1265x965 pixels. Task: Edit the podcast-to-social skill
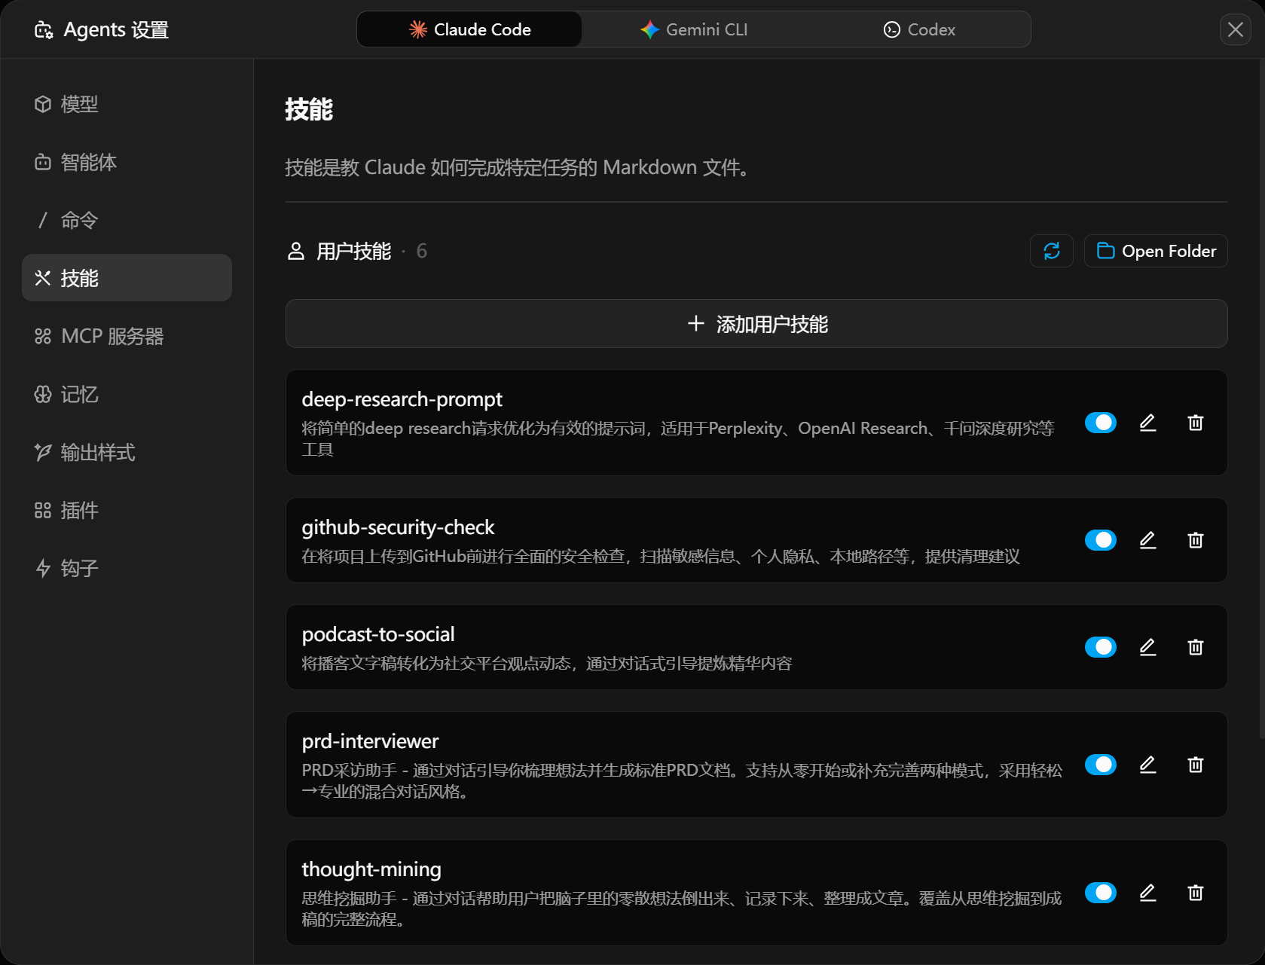click(x=1147, y=647)
